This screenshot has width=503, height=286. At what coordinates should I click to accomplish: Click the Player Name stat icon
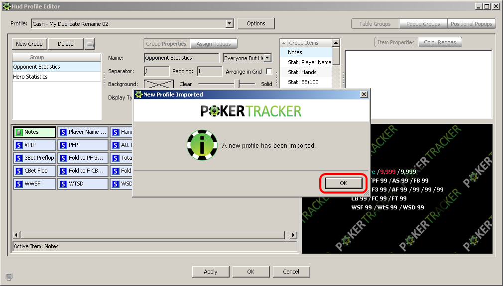coord(63,132)
